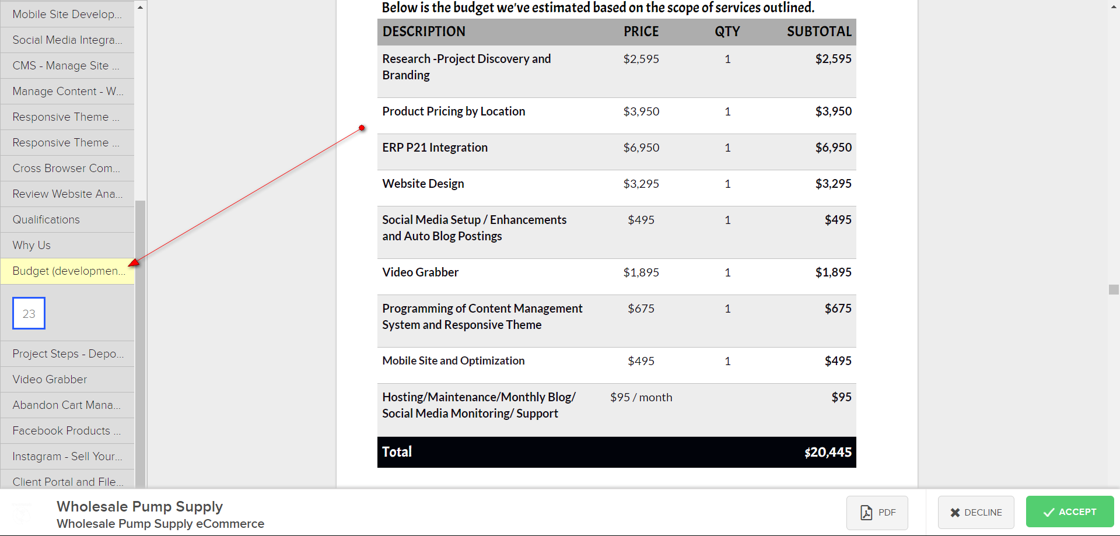Screen dimensions: 1120x536
Task: Select the first Responsive Theme section
Action: (67, 117)
